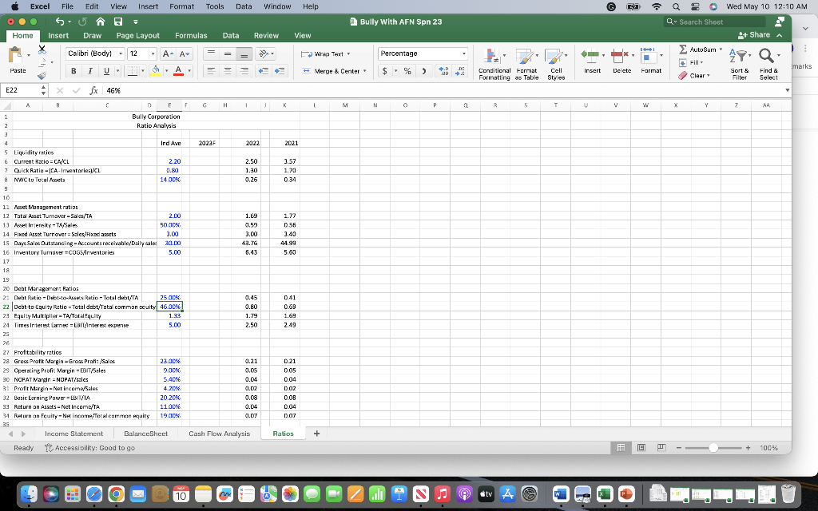818x511 pixels.
Task: Switch to the Review ribbon tab
Action: point(266,35)
